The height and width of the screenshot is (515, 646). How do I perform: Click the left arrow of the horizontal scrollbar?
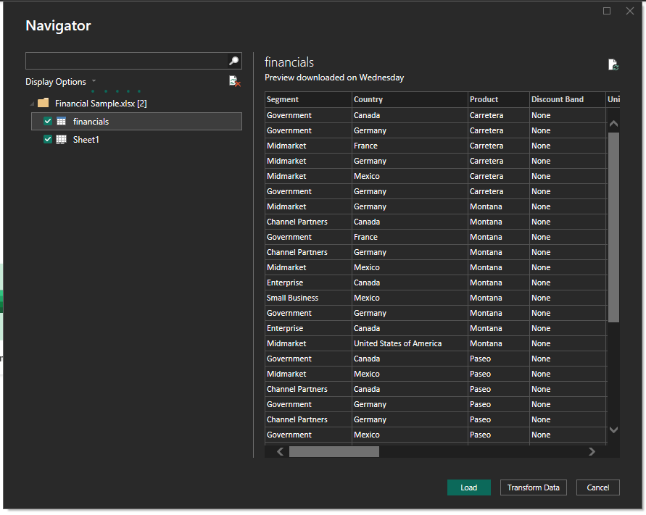(x=279, y=451)
